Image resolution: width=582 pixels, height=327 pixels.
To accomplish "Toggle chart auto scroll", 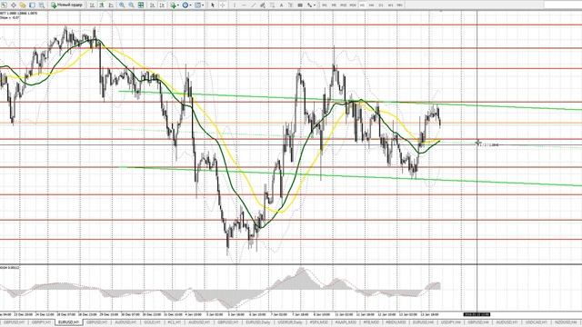I will 152,5.
